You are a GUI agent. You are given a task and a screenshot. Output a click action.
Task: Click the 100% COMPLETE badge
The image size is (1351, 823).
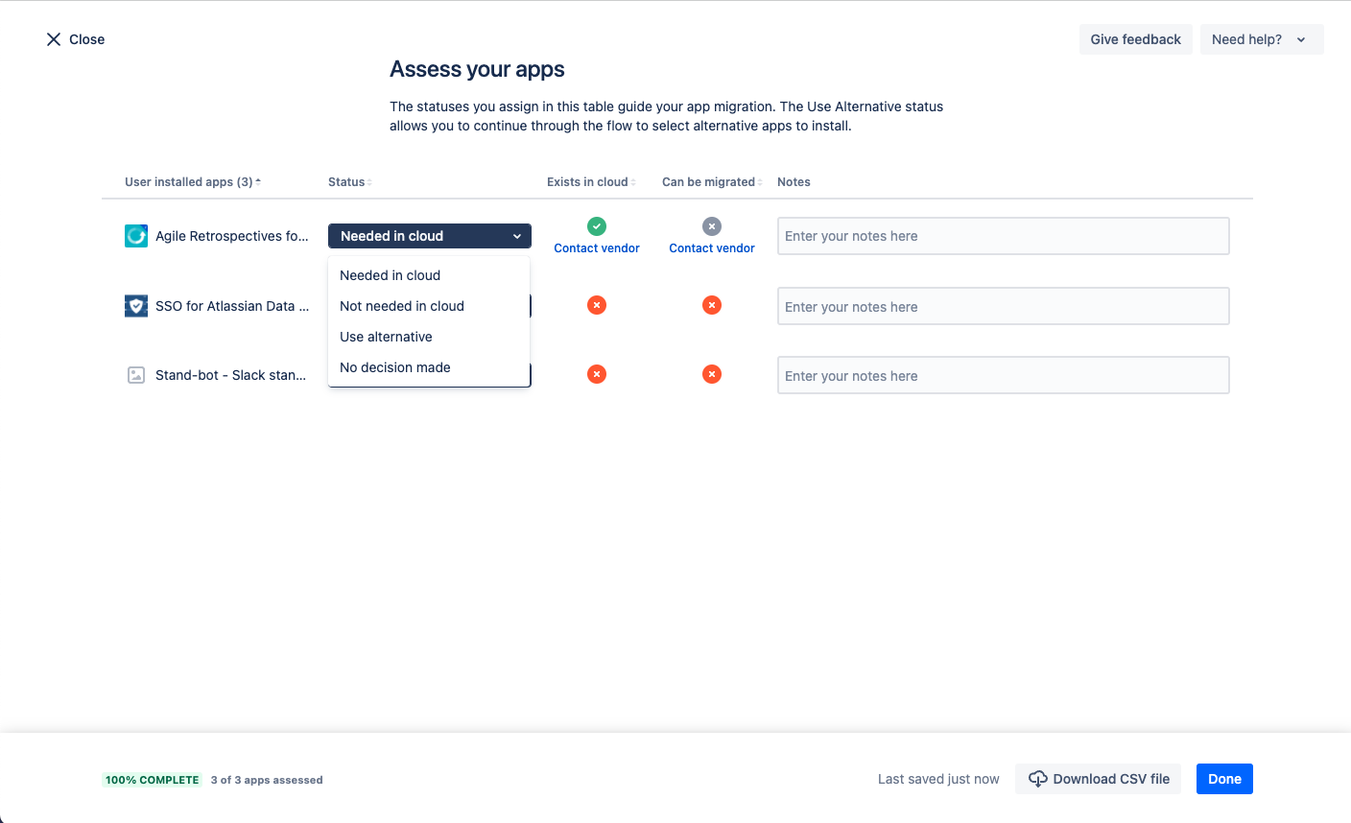coord(153,780)
